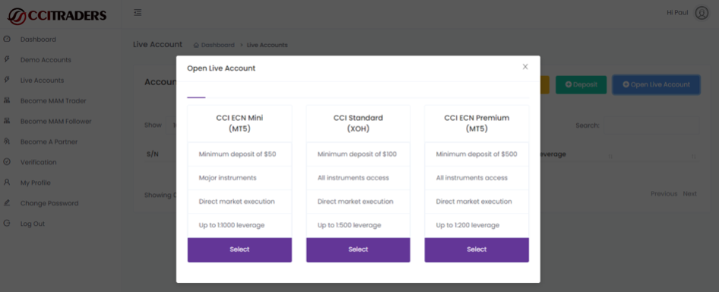Click the blue Open Live Account button

pyautogui.click(x=656, y=85)
